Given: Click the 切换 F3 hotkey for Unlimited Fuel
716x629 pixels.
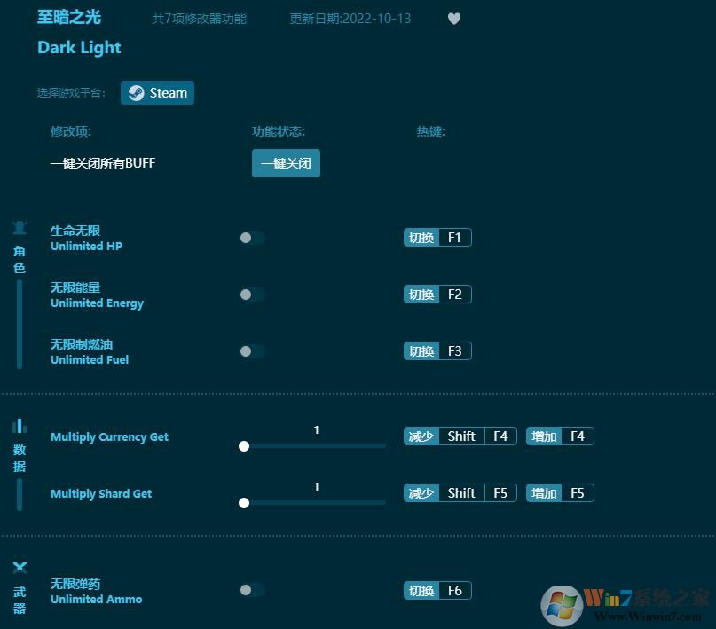Looking at the screenshot, I should click(x=437, y=350).
